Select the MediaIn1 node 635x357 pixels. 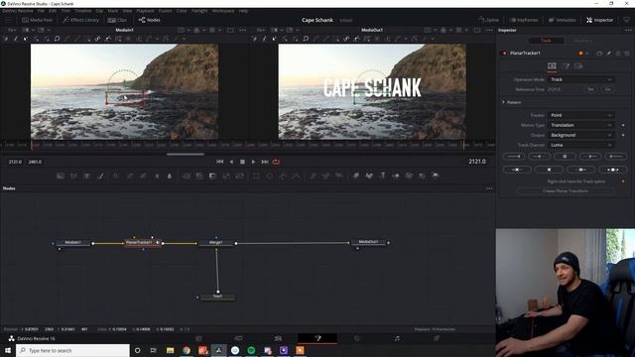click(72, 242)
